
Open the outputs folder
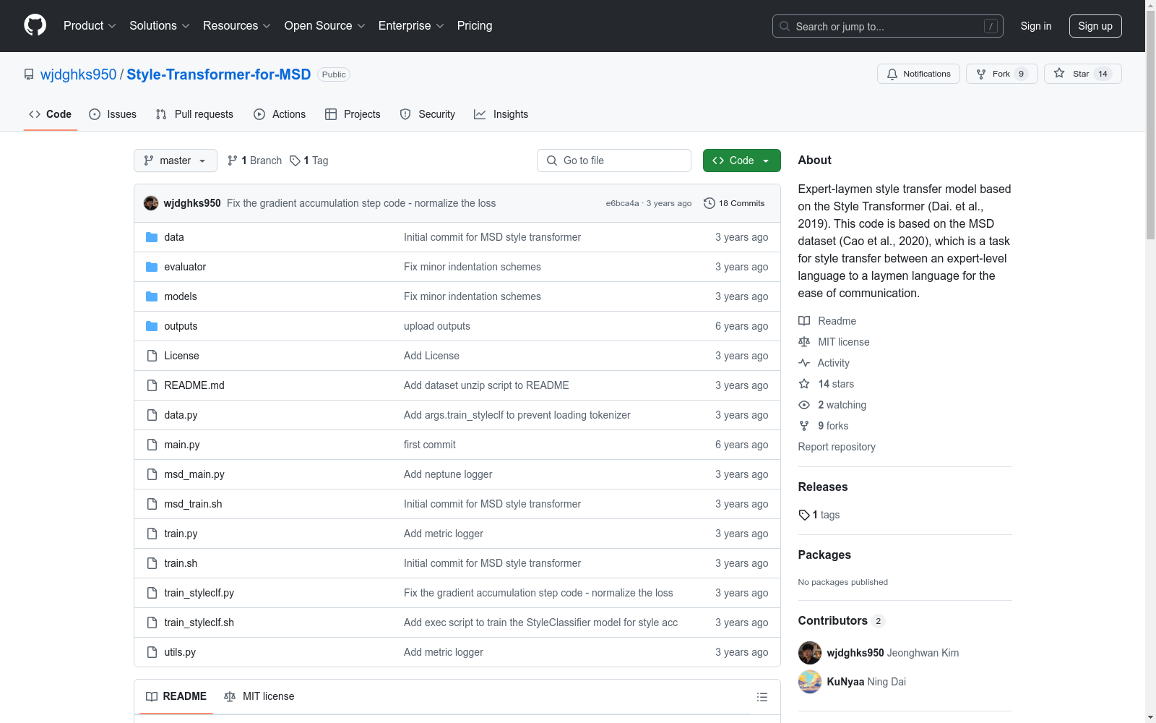tap(181, 326)
